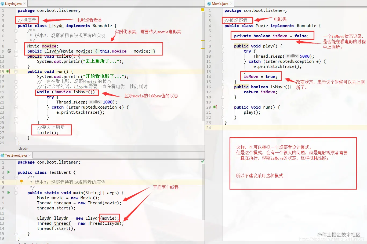Click println "开始看电影了..." line in Llsydn.java
367x244 pixels.
pos(83,77)
